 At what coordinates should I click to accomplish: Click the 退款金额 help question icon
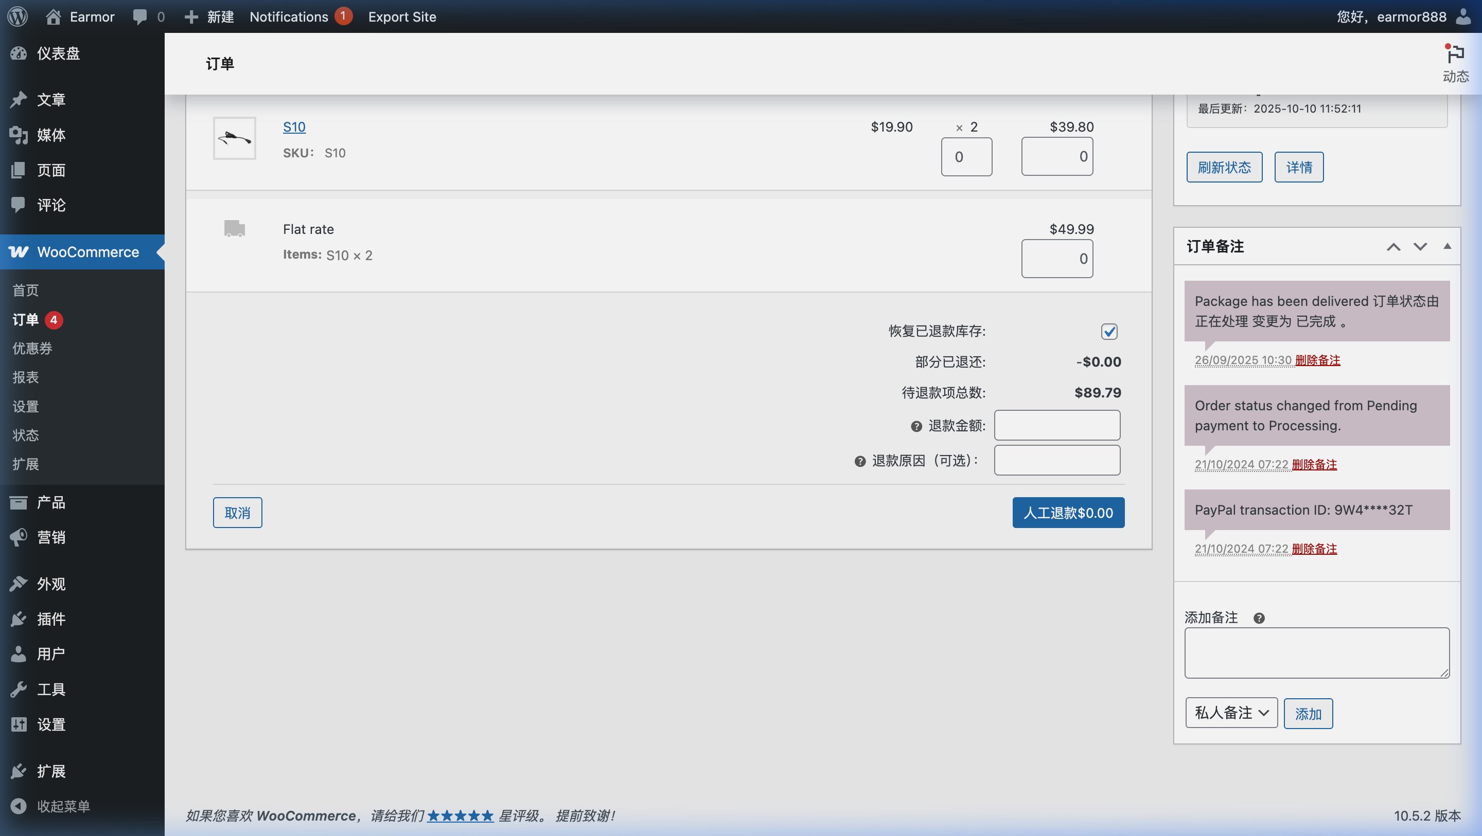tap(916, 426)
